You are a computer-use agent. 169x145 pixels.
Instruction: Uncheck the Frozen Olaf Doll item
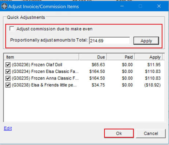coord(8,65)
